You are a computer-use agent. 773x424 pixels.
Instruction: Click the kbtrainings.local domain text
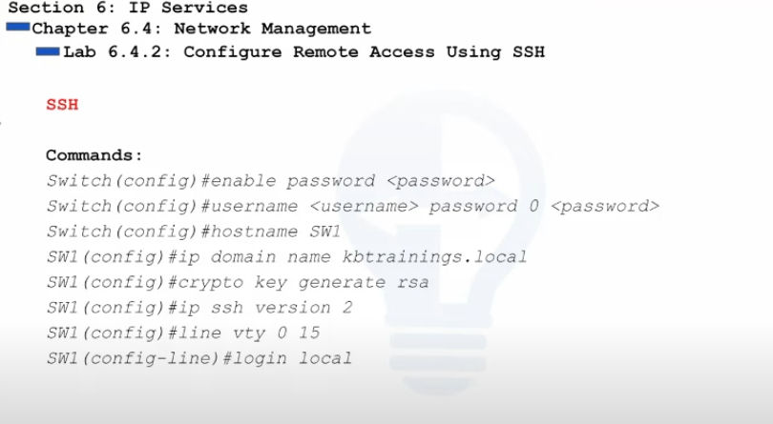coord(434,257)
